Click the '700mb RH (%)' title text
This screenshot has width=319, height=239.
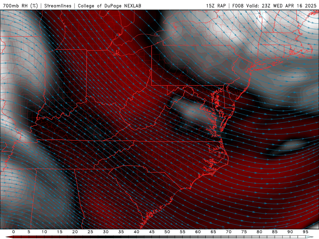(x=21, y=6)
